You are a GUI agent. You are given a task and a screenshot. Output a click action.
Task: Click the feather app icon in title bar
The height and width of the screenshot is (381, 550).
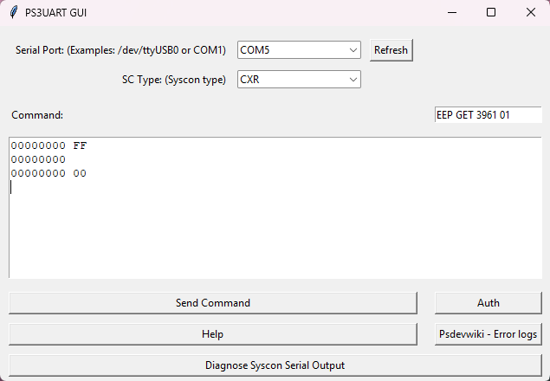[x=13, y=13]
